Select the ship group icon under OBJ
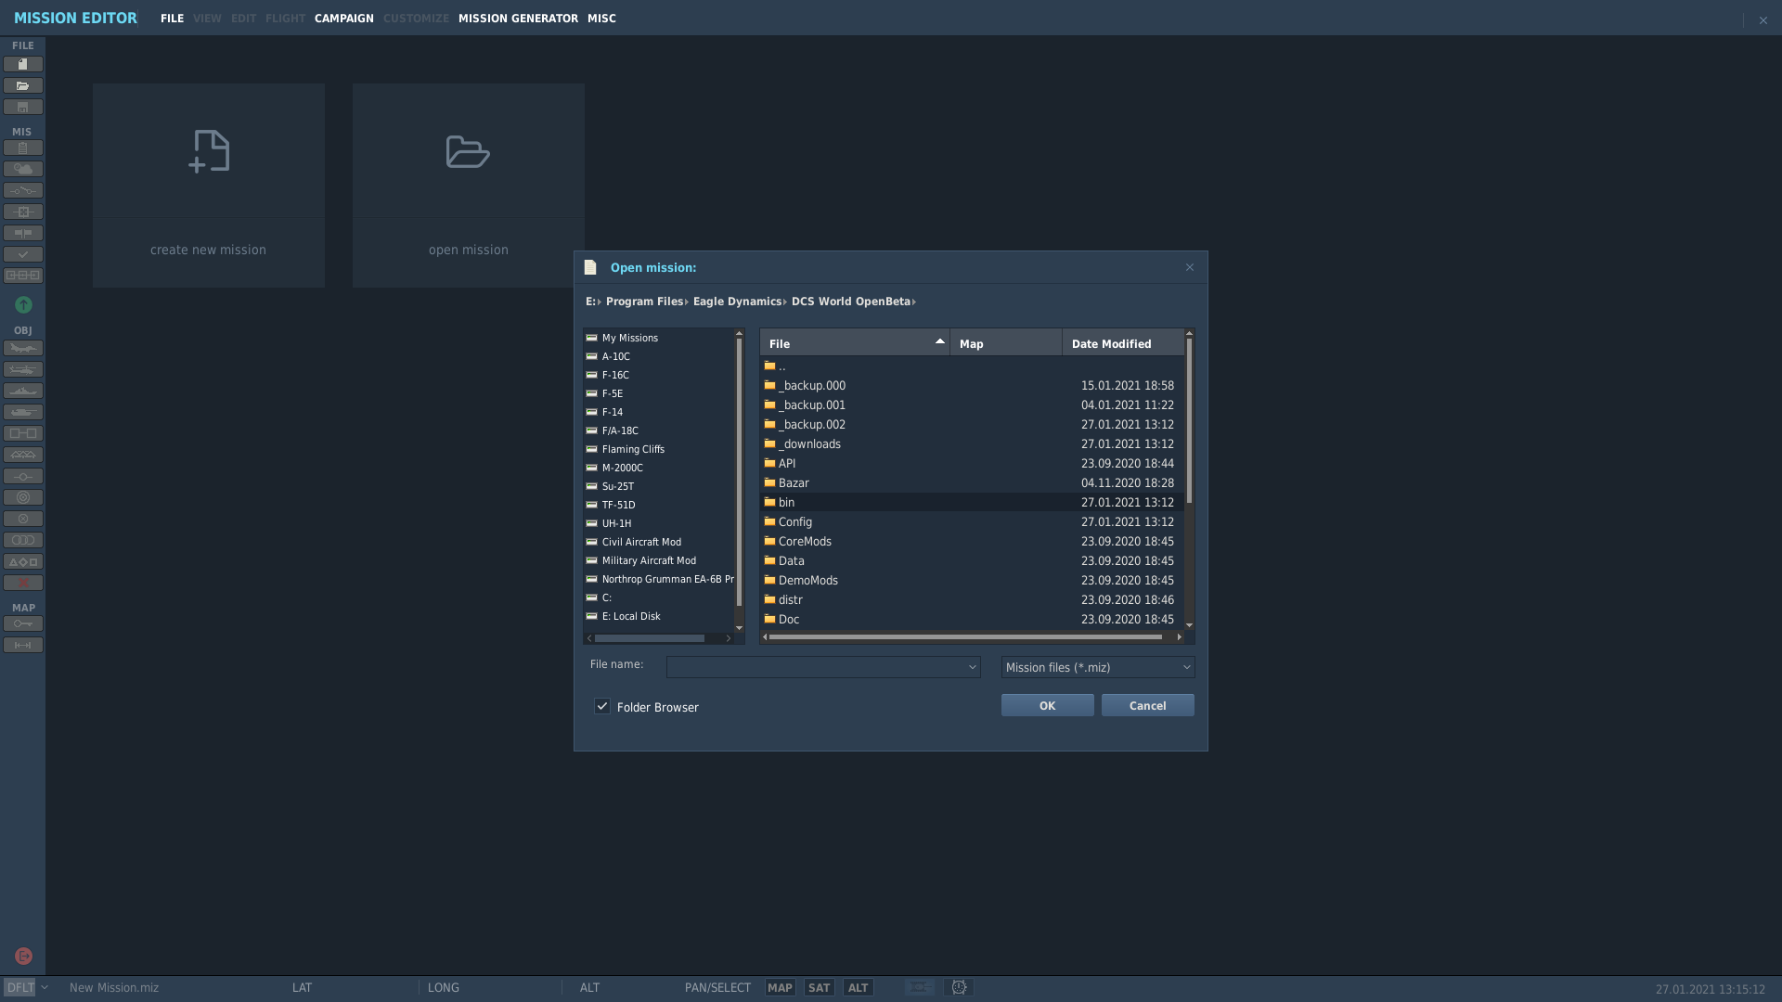The image size is (1782, 1002). (x=23, y=391)
